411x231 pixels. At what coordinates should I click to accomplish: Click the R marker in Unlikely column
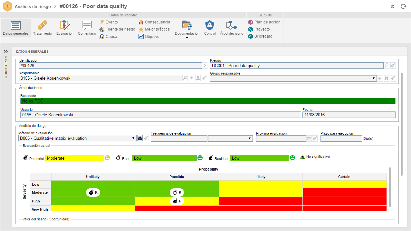pos(93,192)
